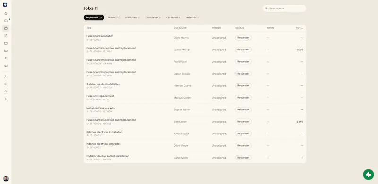Open James Wilson's fuse board inspection job
The image size is (378, 184).
click(195, 50)
